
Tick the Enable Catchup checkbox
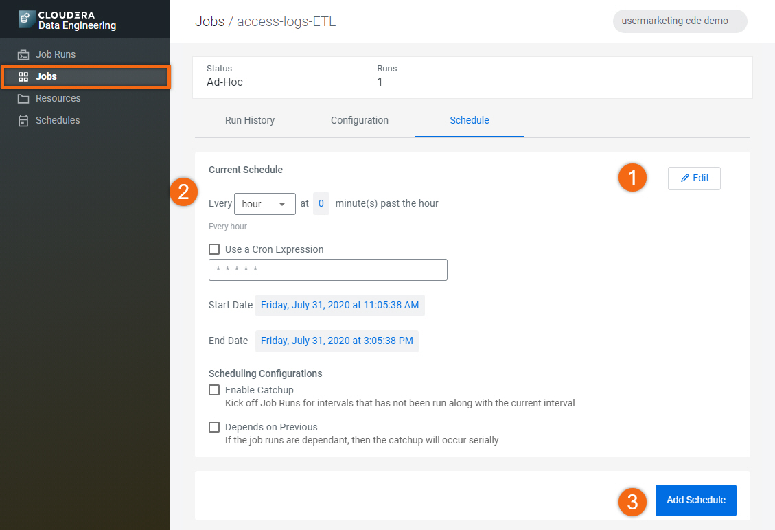[x=214, y=390]
